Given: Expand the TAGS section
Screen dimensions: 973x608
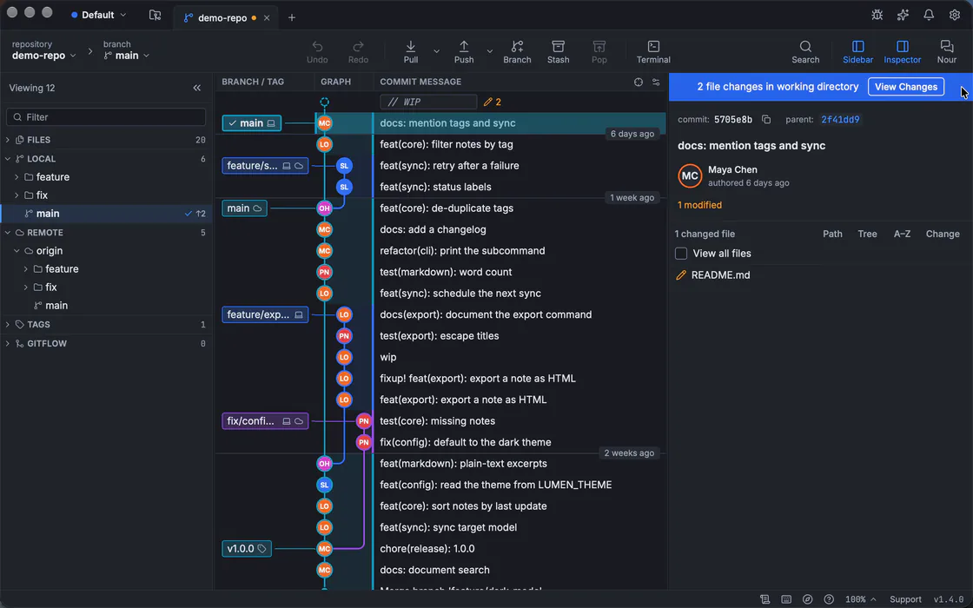Looking at the screenshot, I should [8, 325].
